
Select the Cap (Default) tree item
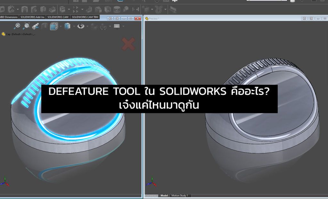point(21,34)
